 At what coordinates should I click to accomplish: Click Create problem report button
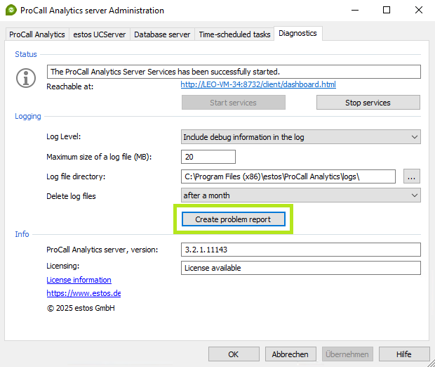[234, 219]
